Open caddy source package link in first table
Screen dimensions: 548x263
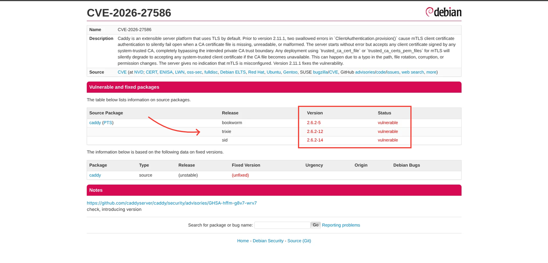coord(95,123)
